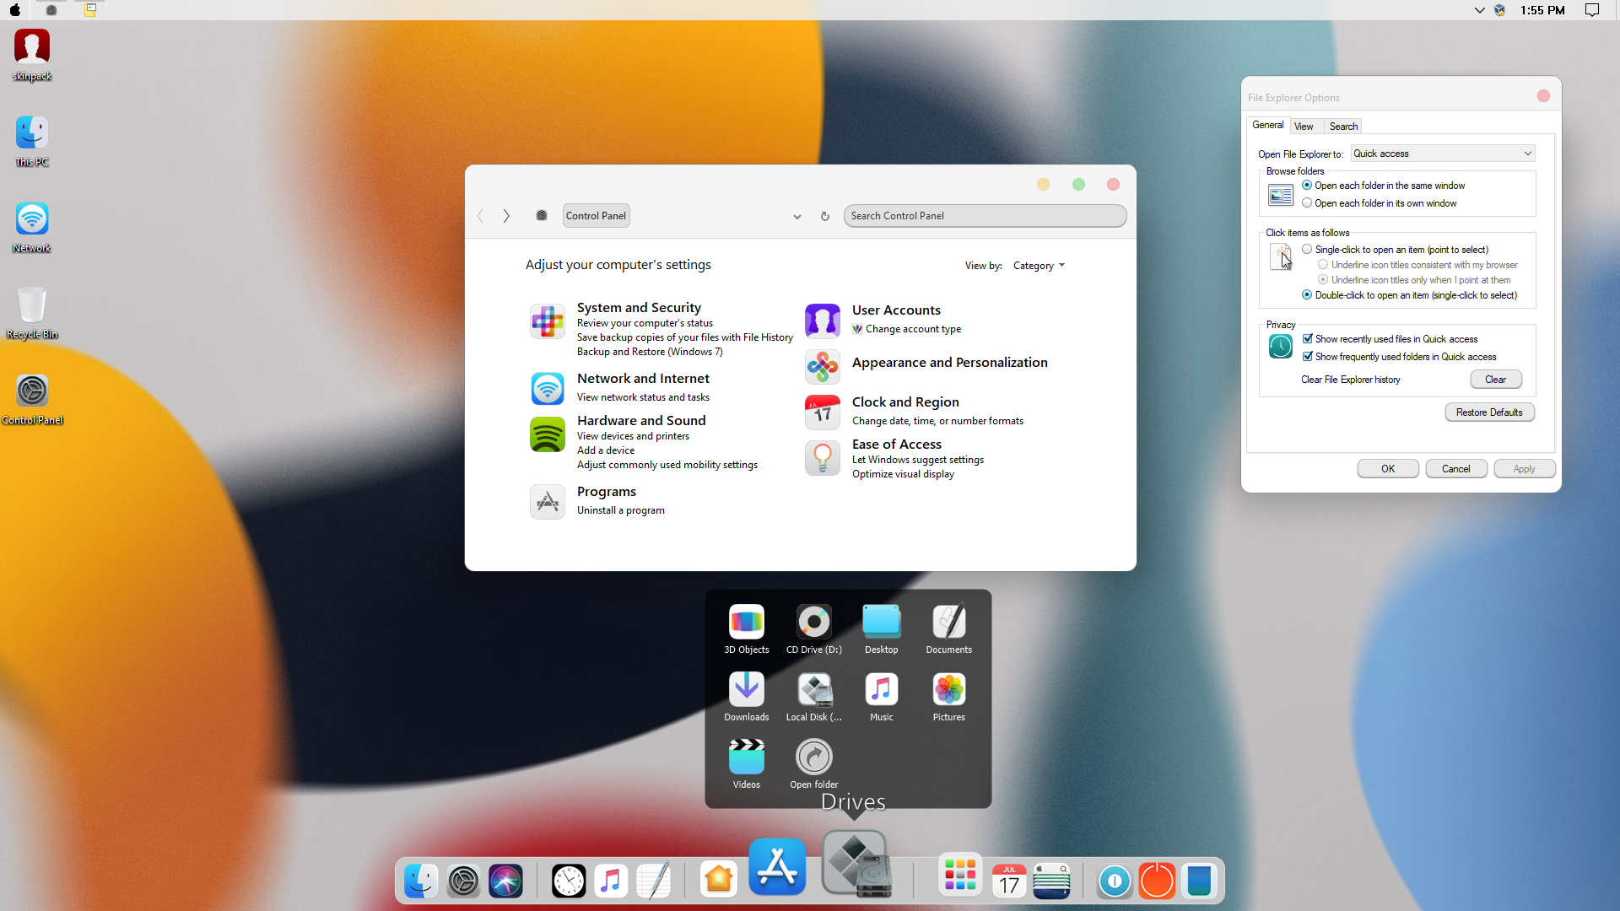Launch the App Store icon in the dock
The height and width of the screenshot is (911, 1620).
pyautogui.click(x=777, y=867)
